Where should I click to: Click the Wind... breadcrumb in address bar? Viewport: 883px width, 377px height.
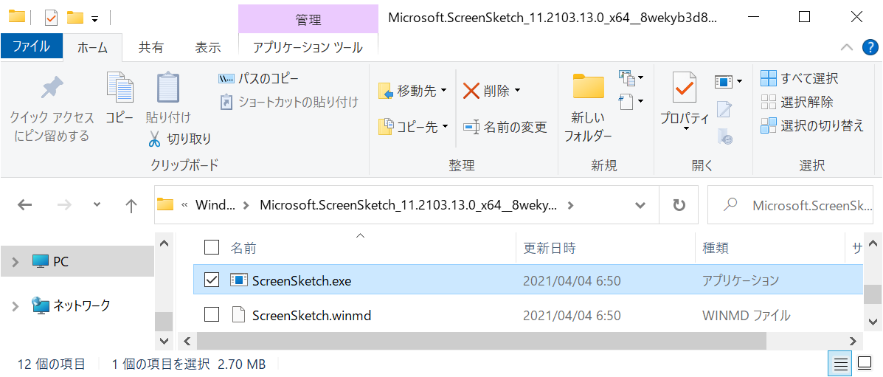[215, 205]
